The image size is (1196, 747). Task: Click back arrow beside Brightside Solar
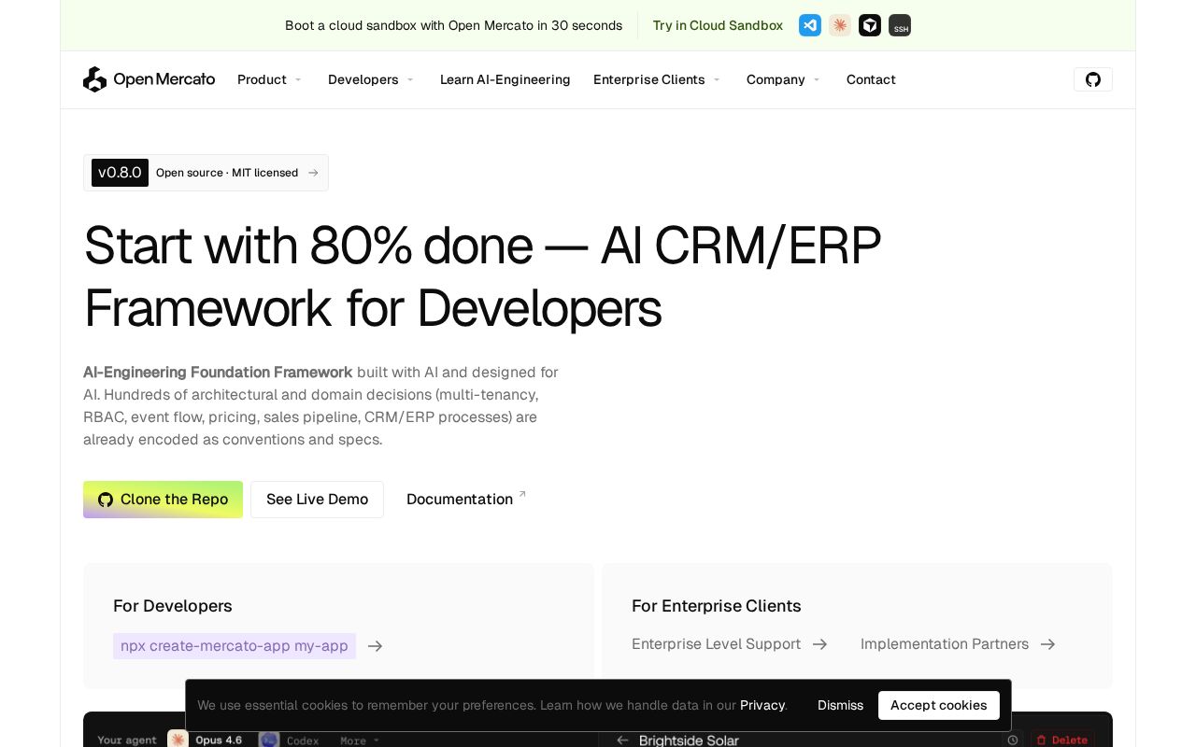[622, 740]
